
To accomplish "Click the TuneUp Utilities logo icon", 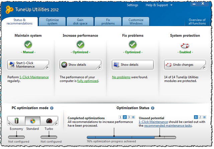I will click(x=9, y=10).
